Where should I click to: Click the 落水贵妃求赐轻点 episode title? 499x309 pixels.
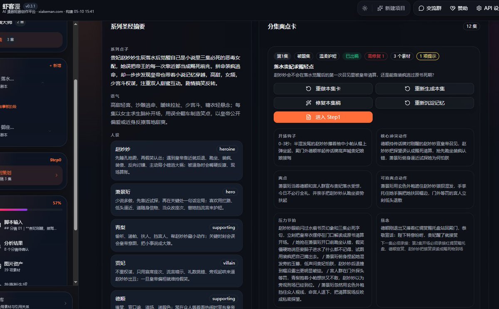294,67
